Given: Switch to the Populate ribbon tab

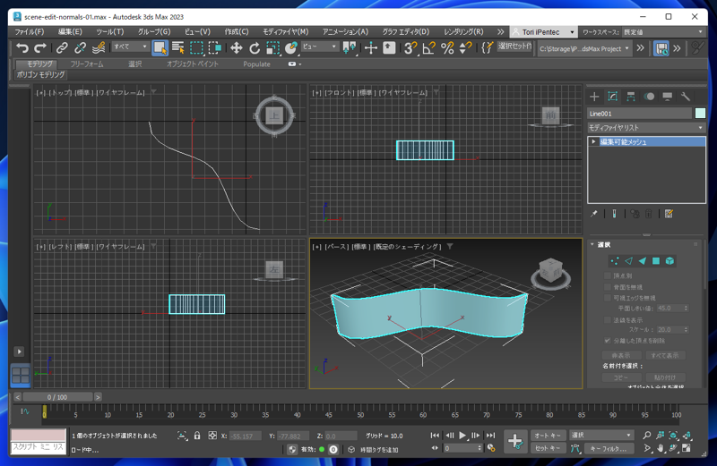Looking at the screenshot, I should (256, 64).
